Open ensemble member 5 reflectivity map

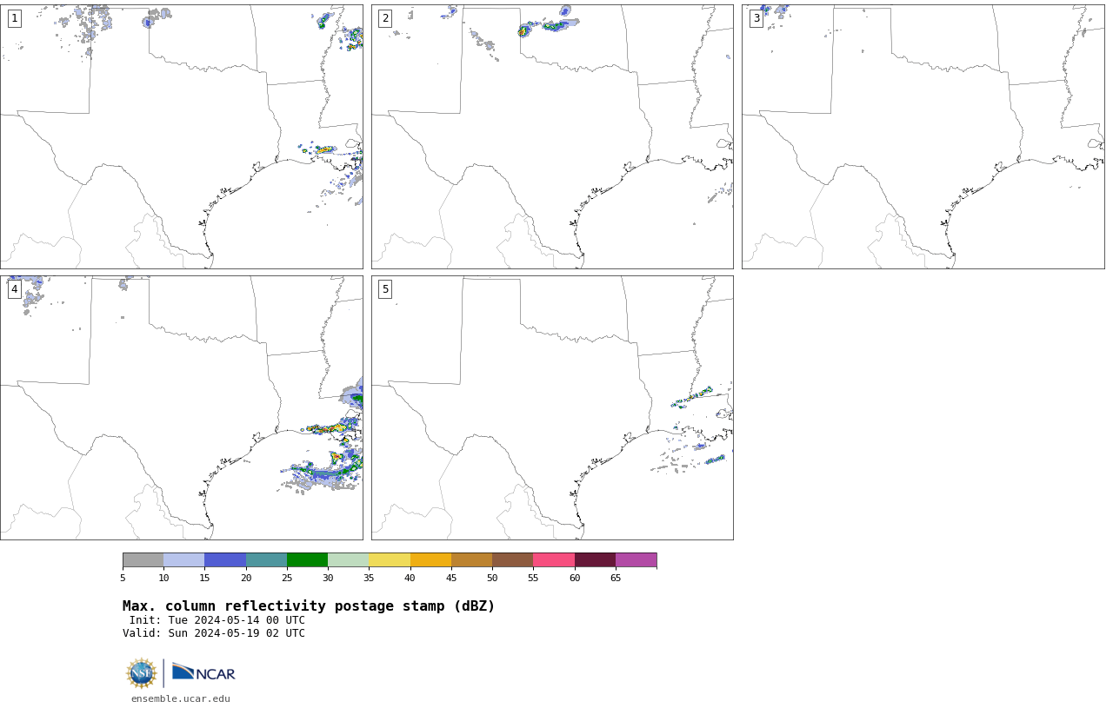[552, 407]
